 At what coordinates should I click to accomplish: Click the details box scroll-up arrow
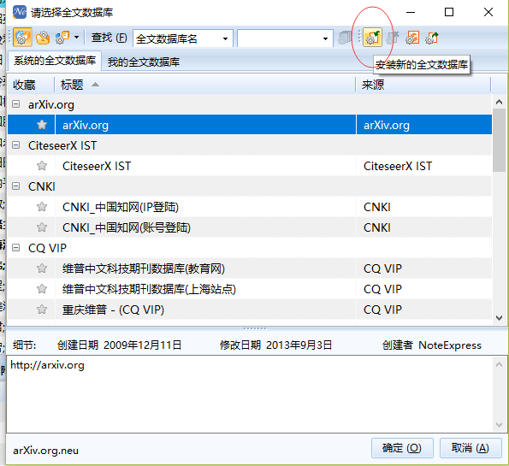click(500, 364)
